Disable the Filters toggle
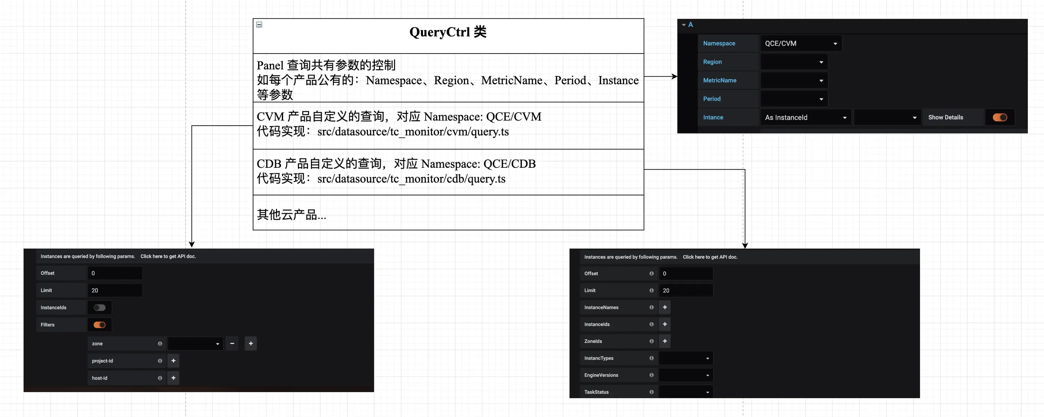Viewport: 1044px width, 417px height. click(x=99, y=324)
